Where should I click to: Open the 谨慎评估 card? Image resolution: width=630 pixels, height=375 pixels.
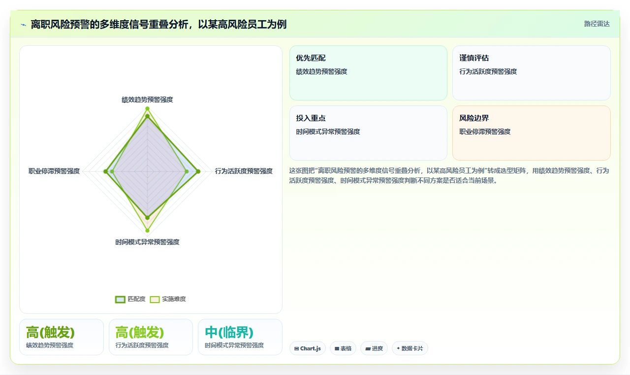pos(532,73)
